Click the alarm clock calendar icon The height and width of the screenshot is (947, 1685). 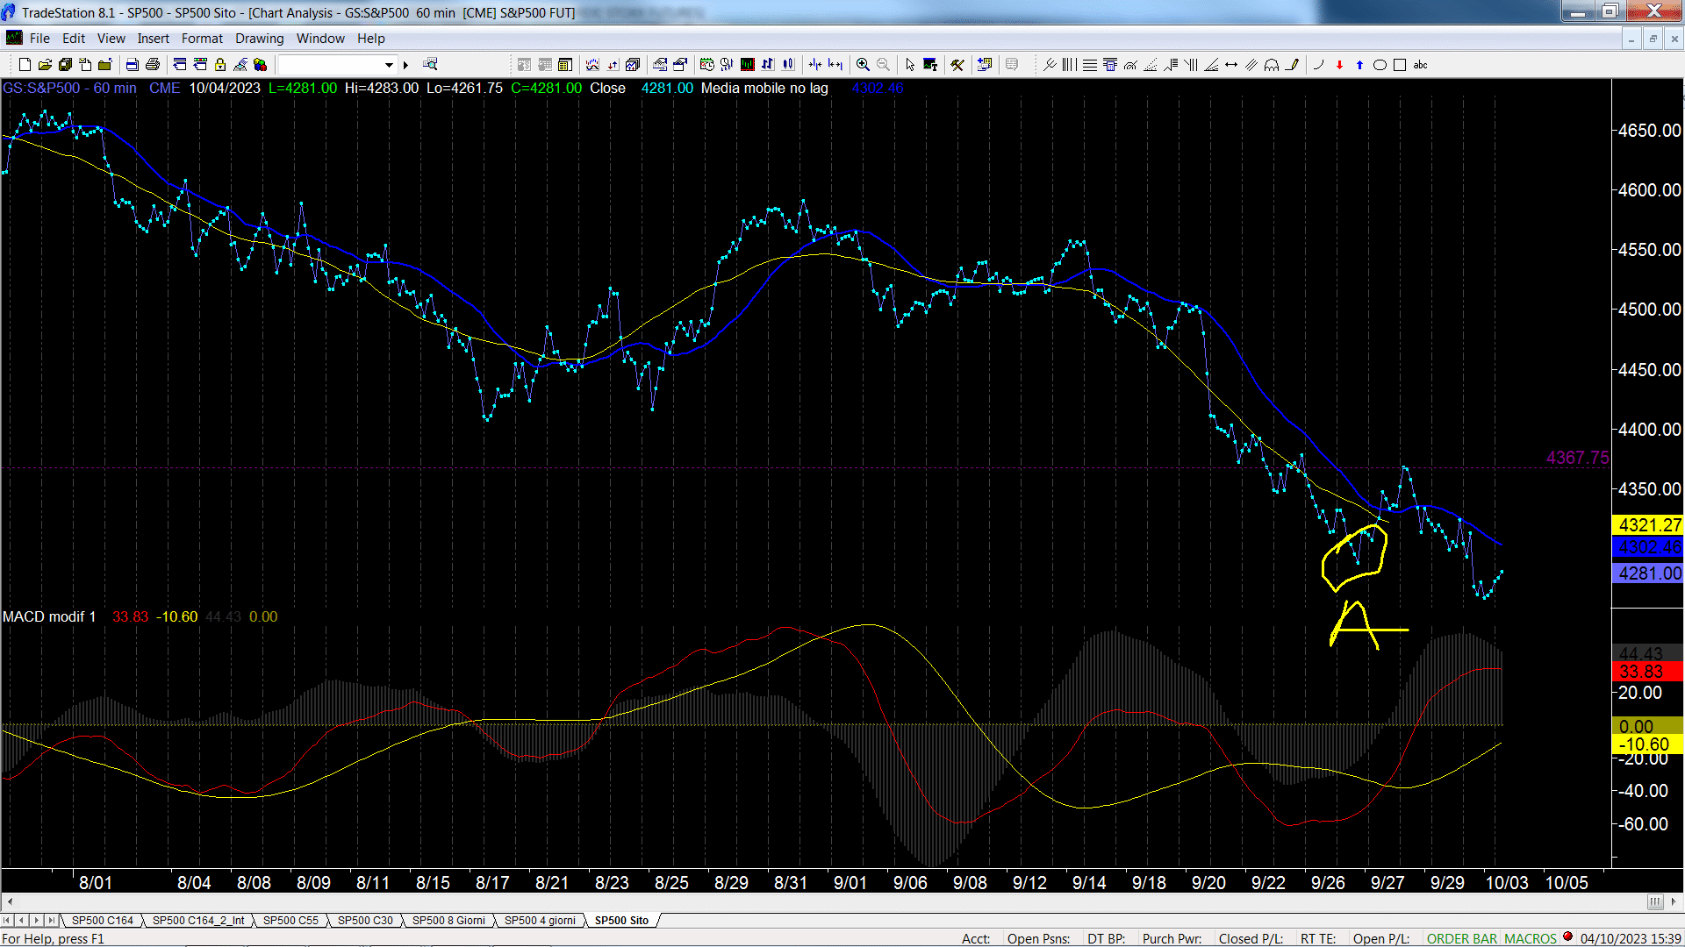(x=707, y=65)
